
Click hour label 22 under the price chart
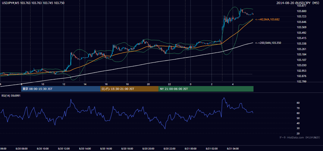click(x=169, y=84)
